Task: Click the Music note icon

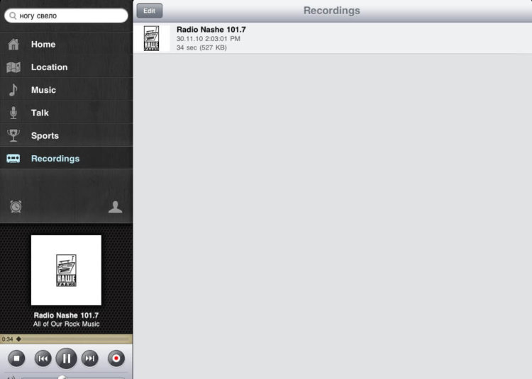Action: (x=13, y=90)
